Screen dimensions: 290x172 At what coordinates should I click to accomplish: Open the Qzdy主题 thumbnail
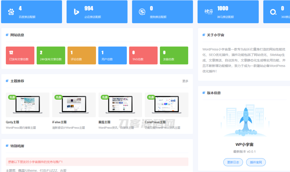tap(27, 105)
